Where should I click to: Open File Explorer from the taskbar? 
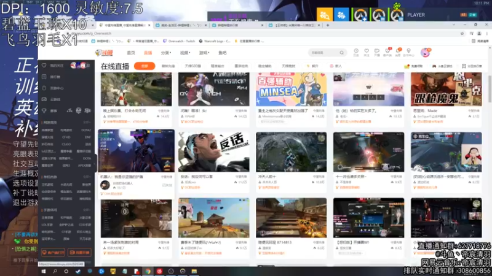[194, 271]
